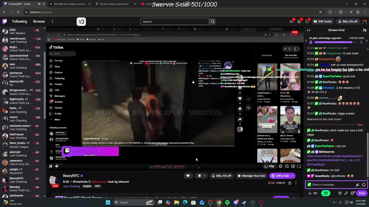Open the Power-ups party icon in chat
Screen dimensions: 369x207
pos(358,185)
